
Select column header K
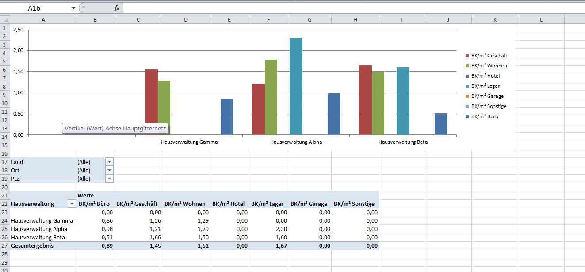coord(494,20)
